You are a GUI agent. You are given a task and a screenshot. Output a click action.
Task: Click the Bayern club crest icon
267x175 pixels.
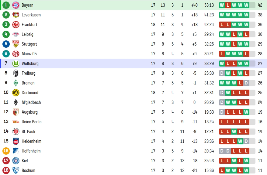coord(16,5)
